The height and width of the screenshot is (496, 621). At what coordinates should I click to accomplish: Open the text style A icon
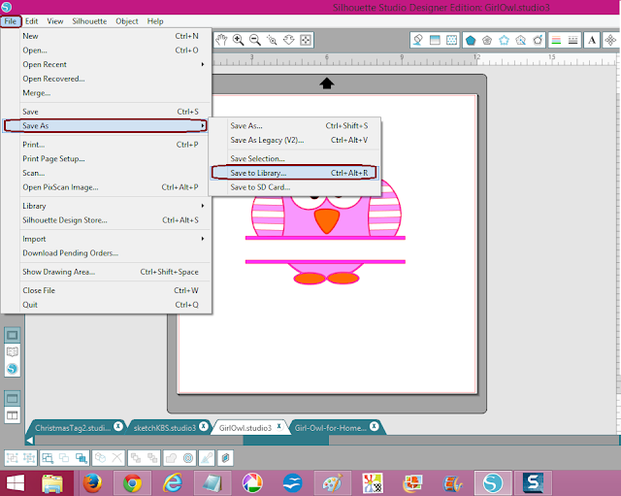coord(592,40)
